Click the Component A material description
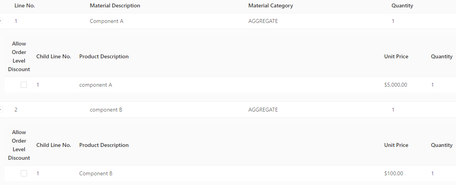Viewport: 456px width, 185px height. (107, 21)
